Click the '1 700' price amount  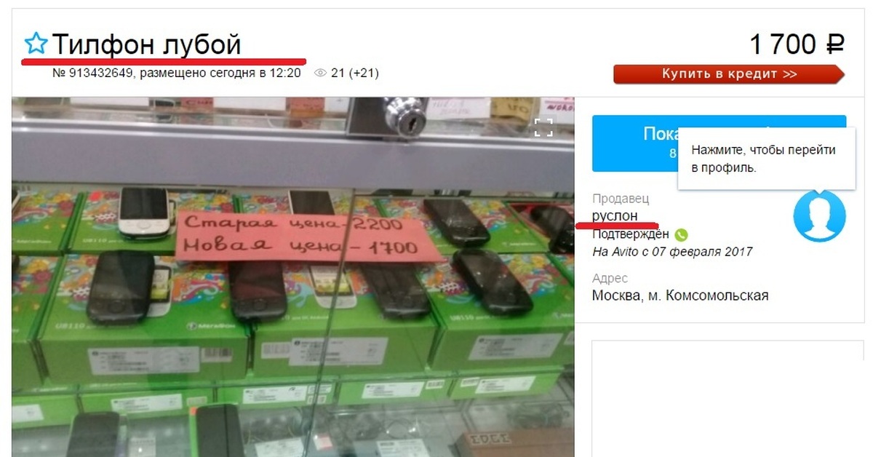pyautogui.click(x=783, y=45)
